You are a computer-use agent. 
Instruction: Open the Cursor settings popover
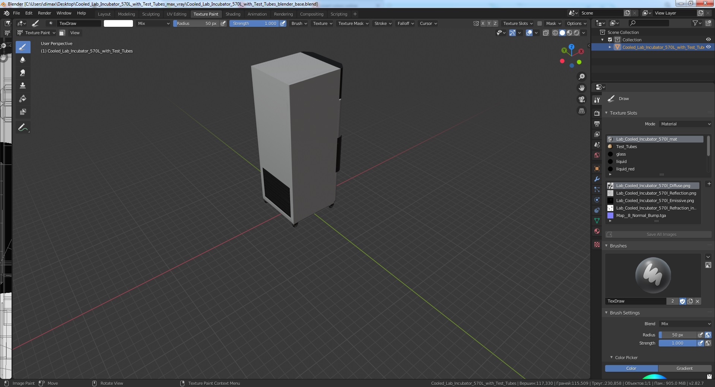coord(428,23)
